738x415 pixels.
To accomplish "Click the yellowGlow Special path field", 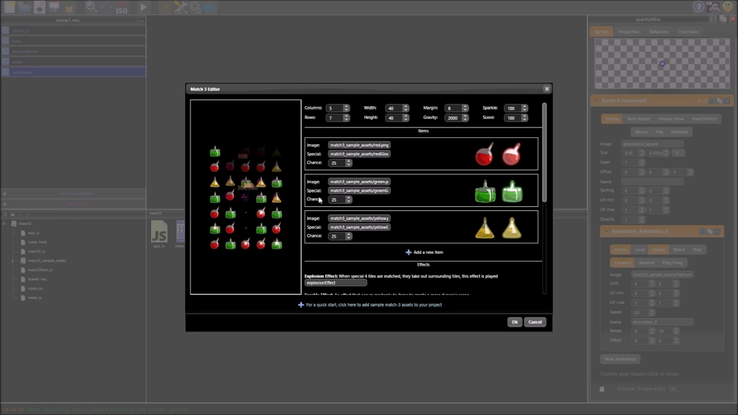I will 359,227.
